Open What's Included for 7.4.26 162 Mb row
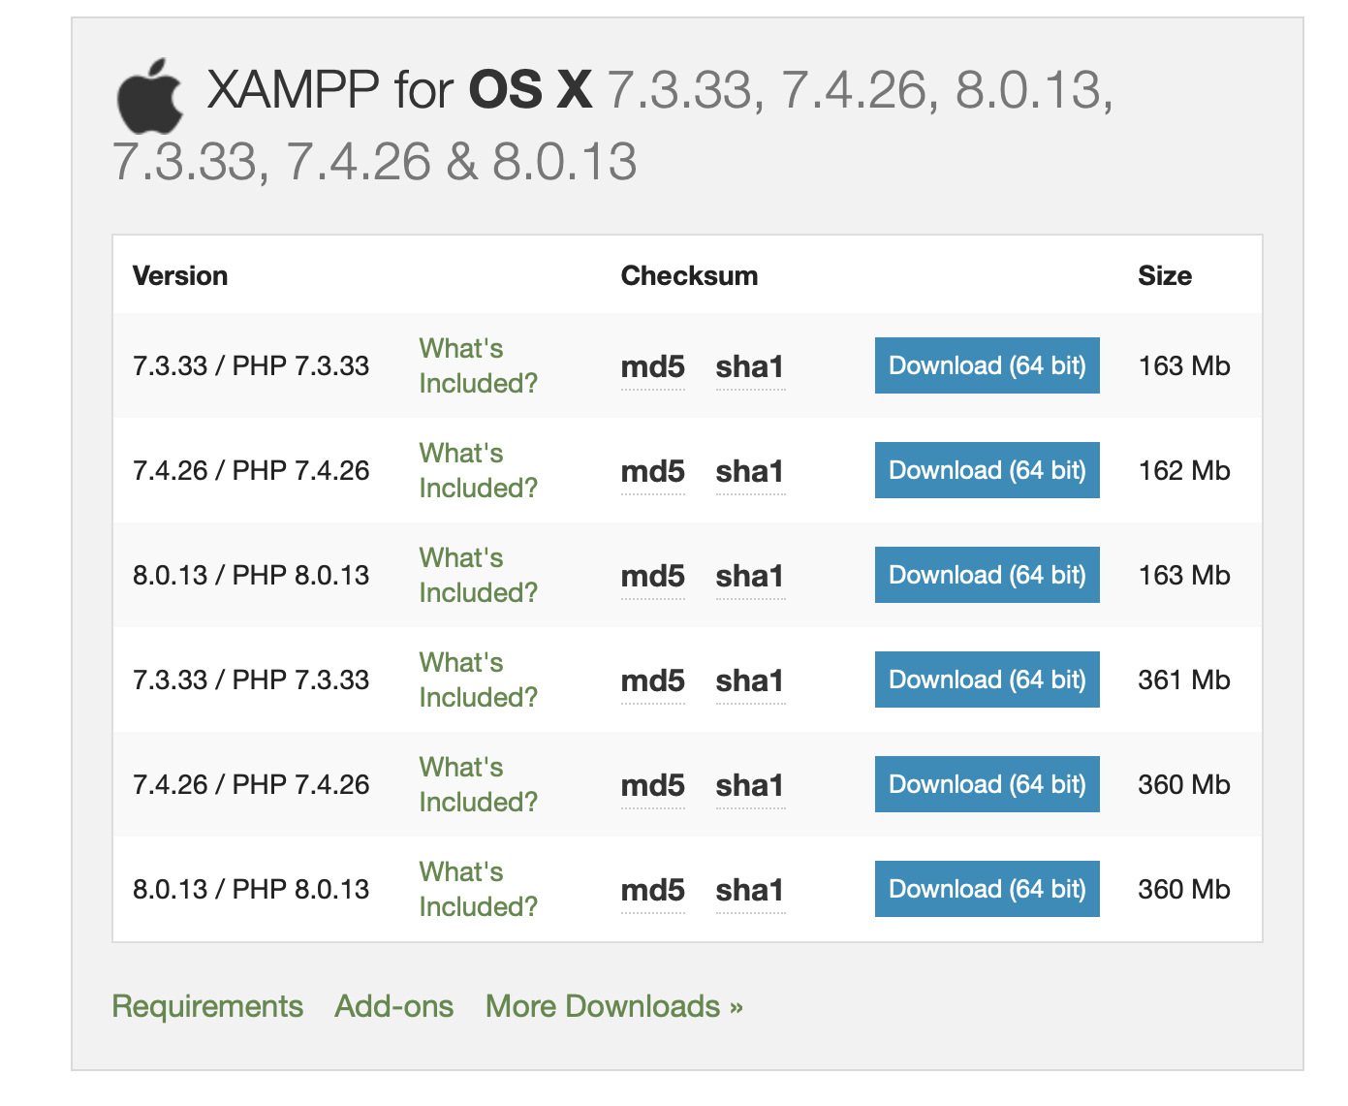The height and width of the screenshot is (1106, 1348). (478, 470)
